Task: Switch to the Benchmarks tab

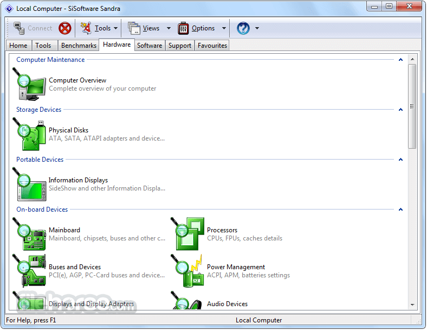Action: (79, 46)
